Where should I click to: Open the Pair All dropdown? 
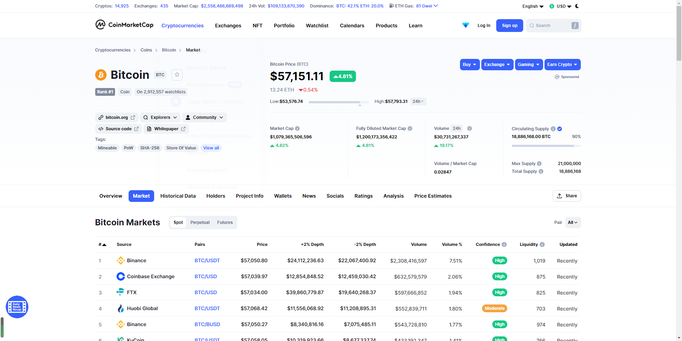pos(573,222)
